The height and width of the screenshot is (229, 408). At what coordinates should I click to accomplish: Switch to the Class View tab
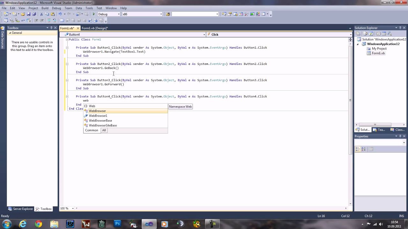tap(397, 130)
